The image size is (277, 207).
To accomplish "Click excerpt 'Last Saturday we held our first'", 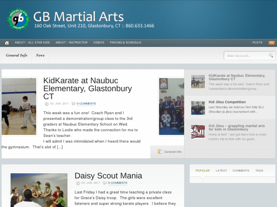I will click(236, 109).
